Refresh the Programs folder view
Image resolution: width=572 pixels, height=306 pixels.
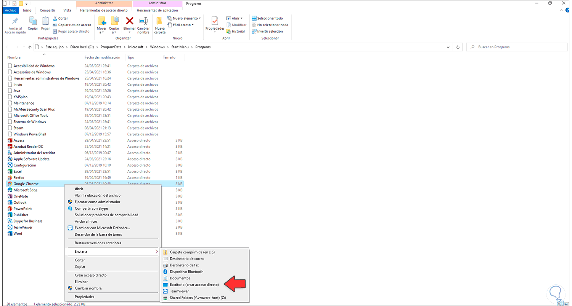458,47
